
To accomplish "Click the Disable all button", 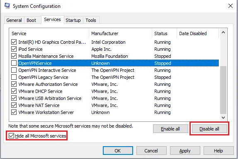I will 209,129.
